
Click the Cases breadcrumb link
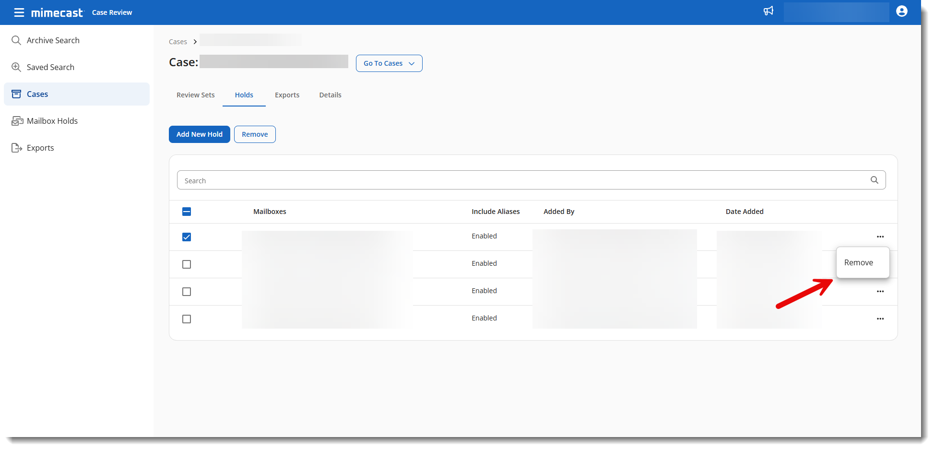(177, 42)
